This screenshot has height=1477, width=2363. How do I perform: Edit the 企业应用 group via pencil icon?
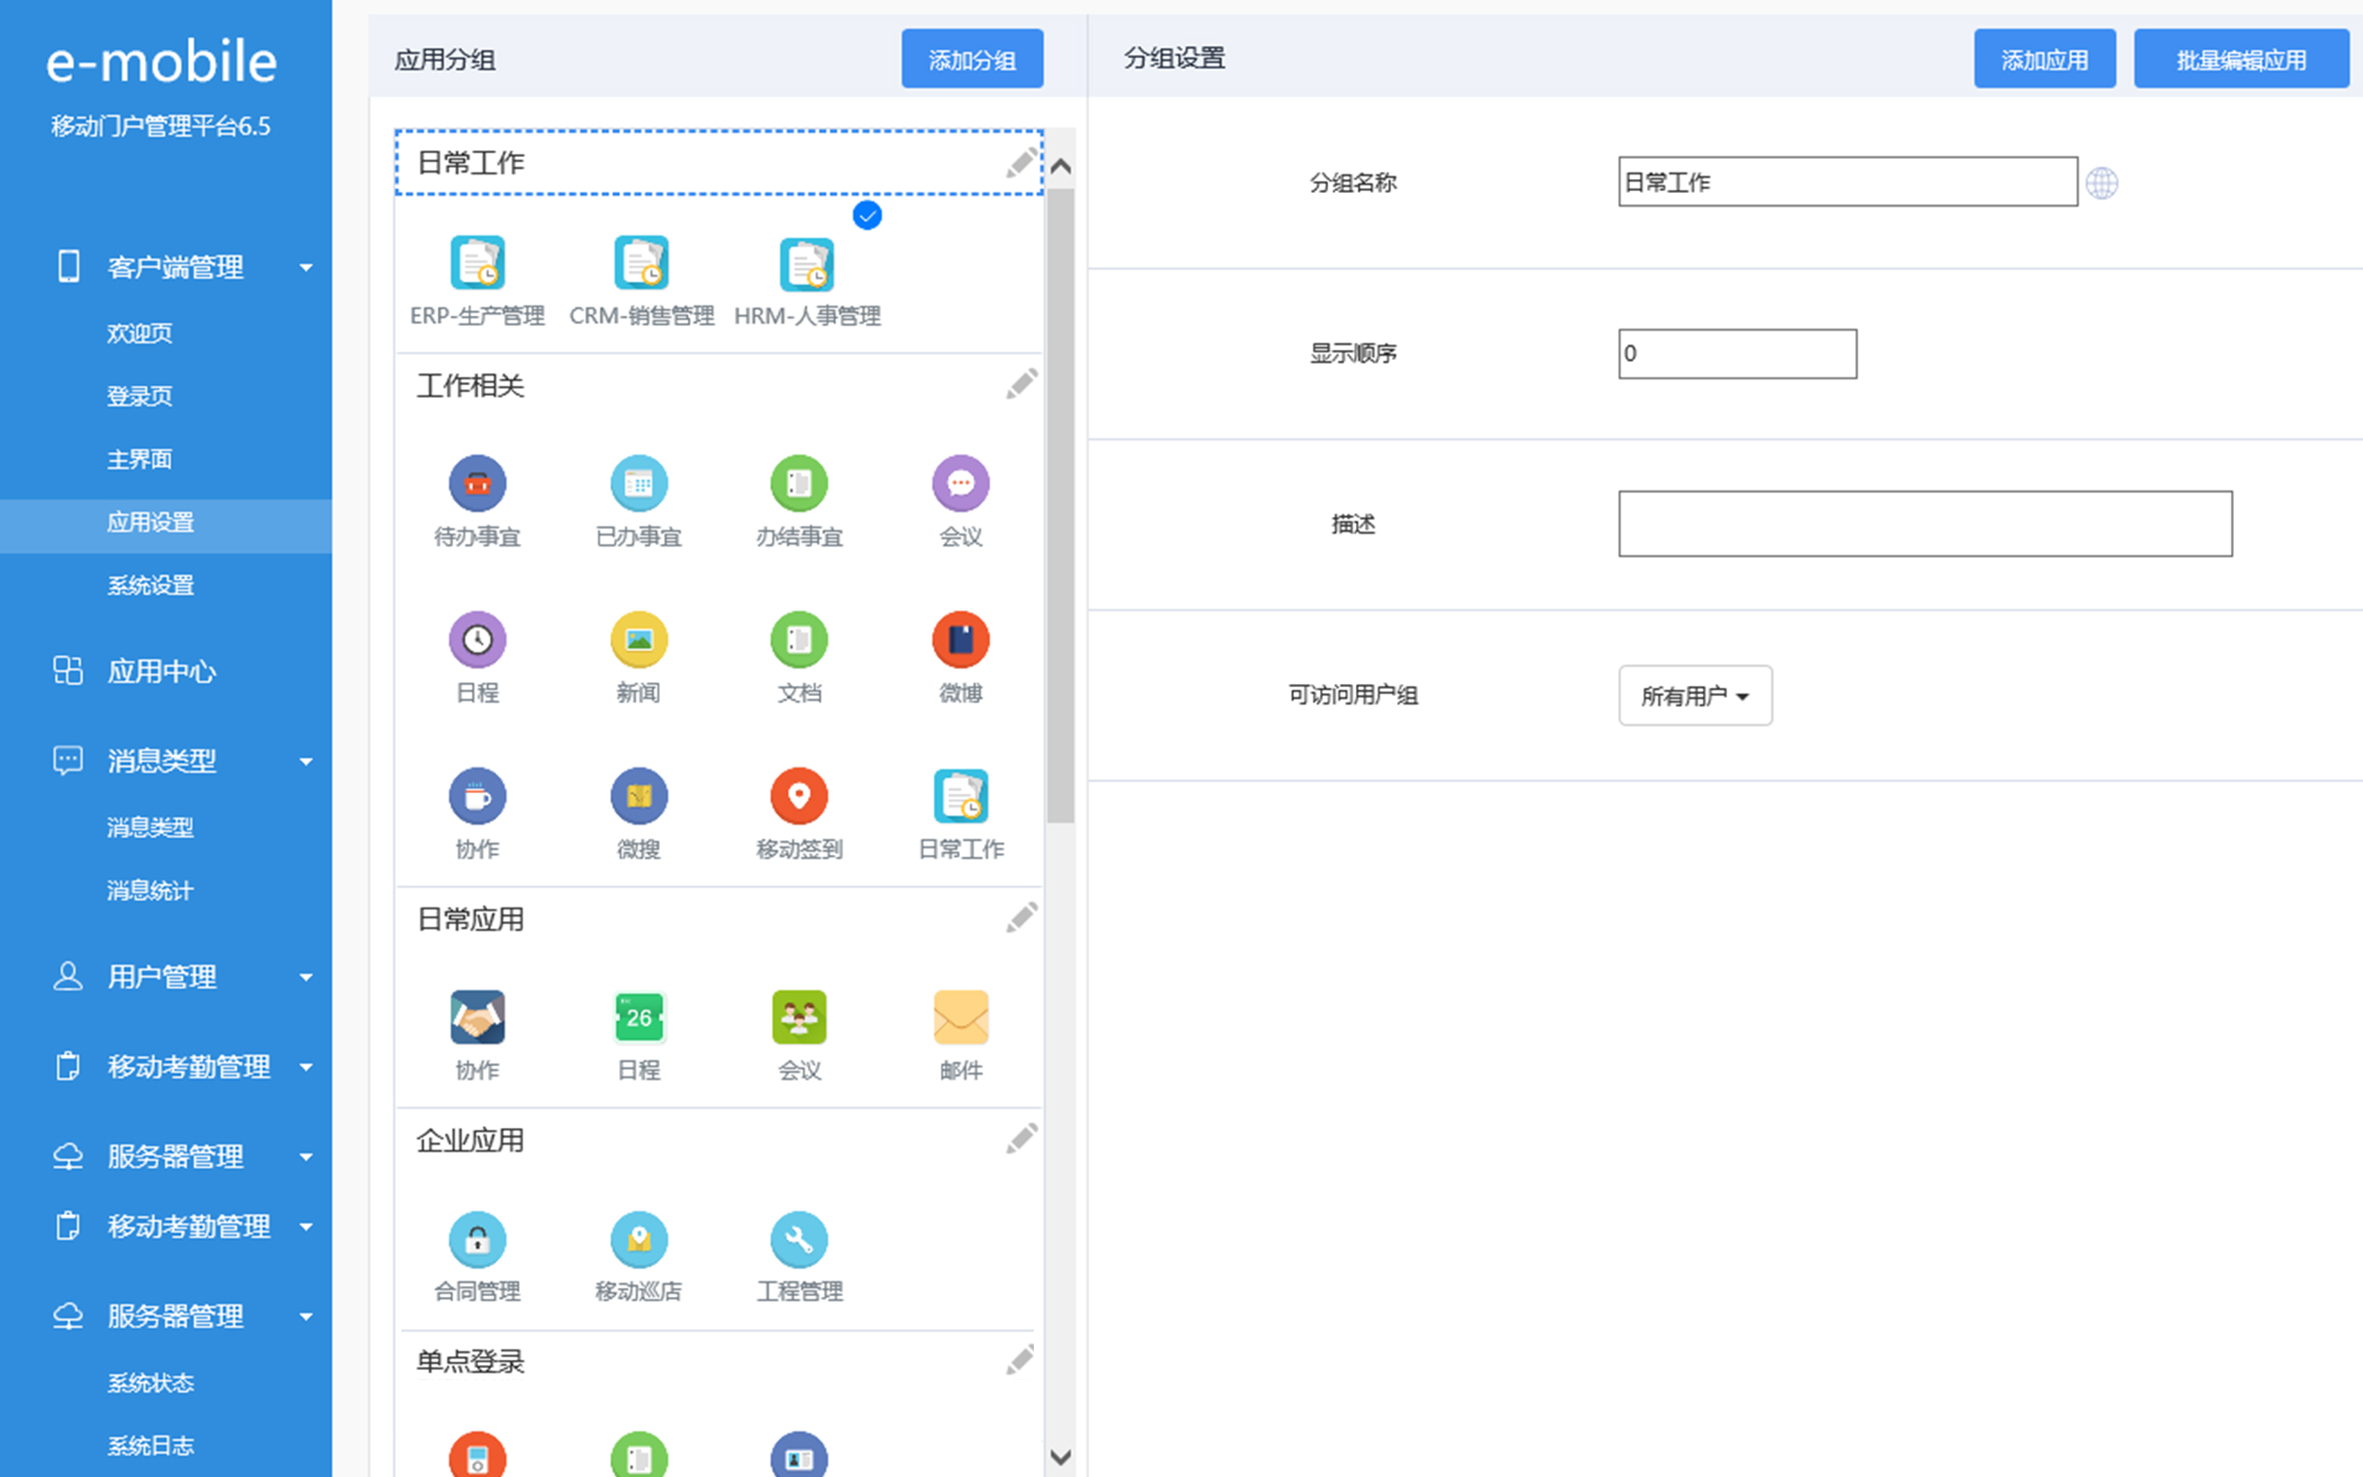[1022, 1138]
